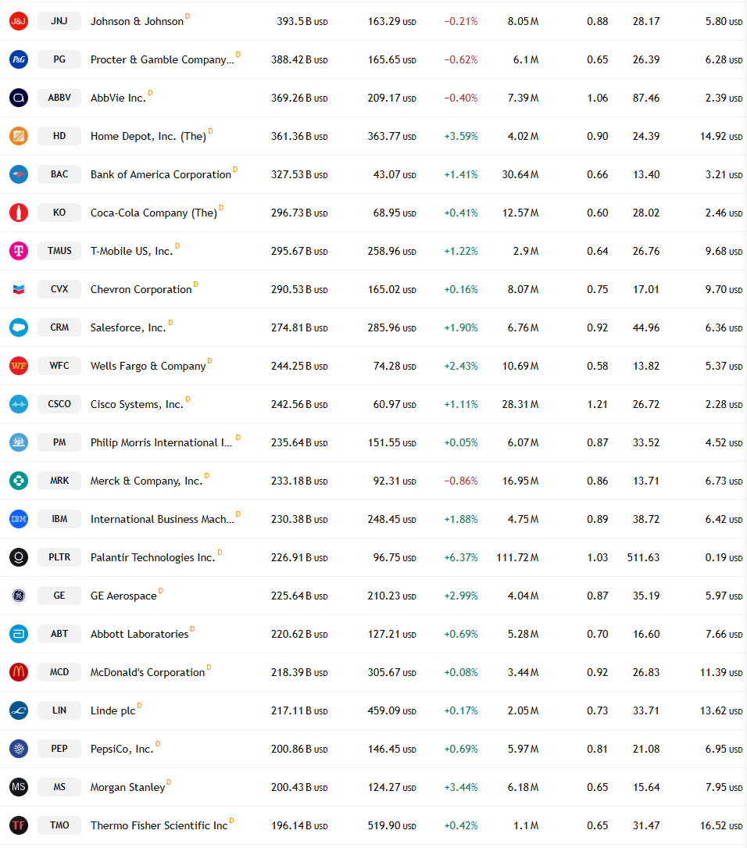Open T-Mobile US, Inc. link
This screenshot has height=848, width=747.
click(131, 252)
